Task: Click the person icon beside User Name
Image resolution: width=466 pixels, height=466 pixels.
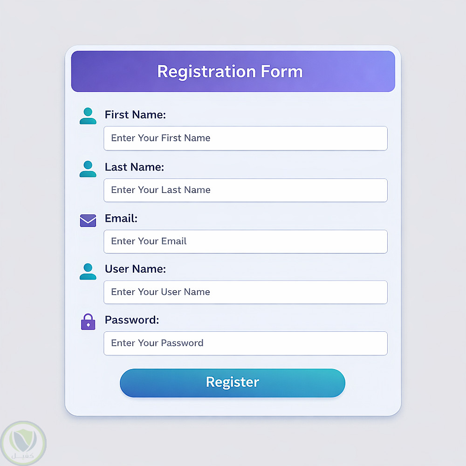Action: (x=88, y=271)
